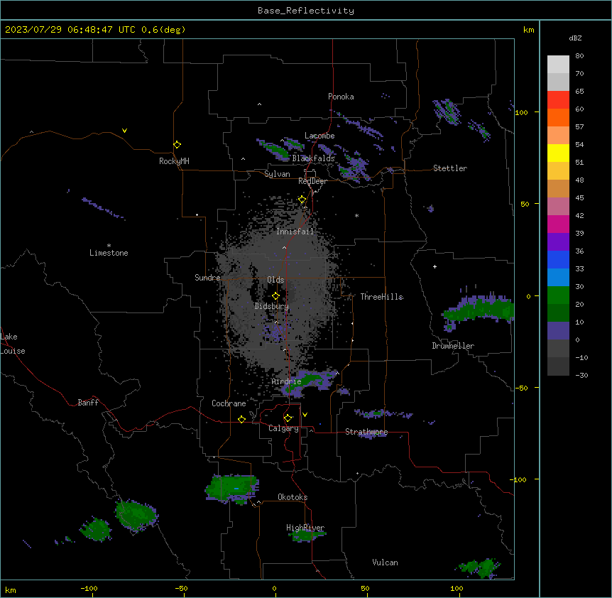The width and height of the screenshot is (612, 598).
Task: Pick the light gray 80-70 dBZ swatch
Action: coord(558,65)
